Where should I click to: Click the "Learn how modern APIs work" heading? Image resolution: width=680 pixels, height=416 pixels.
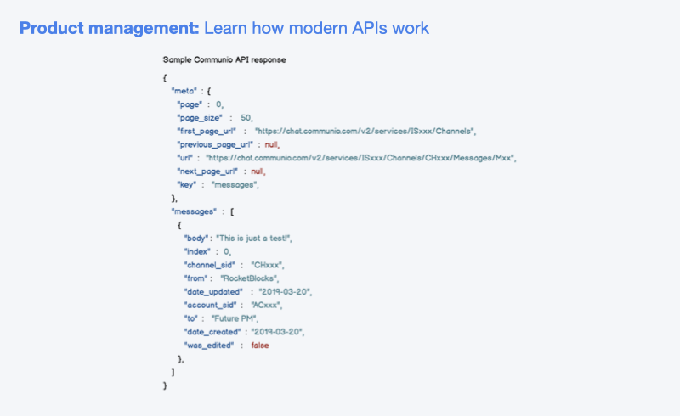click(316, 28)
